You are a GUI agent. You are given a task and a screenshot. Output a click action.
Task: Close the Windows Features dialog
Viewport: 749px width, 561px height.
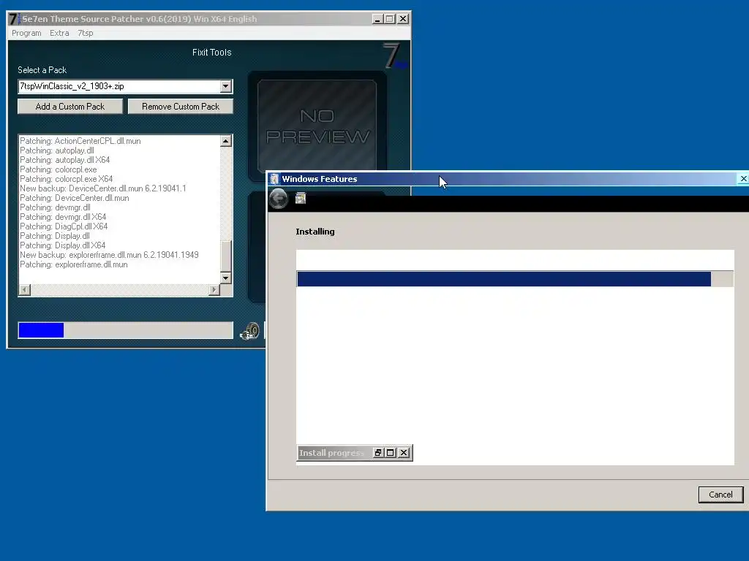click(x=743, y=179)
